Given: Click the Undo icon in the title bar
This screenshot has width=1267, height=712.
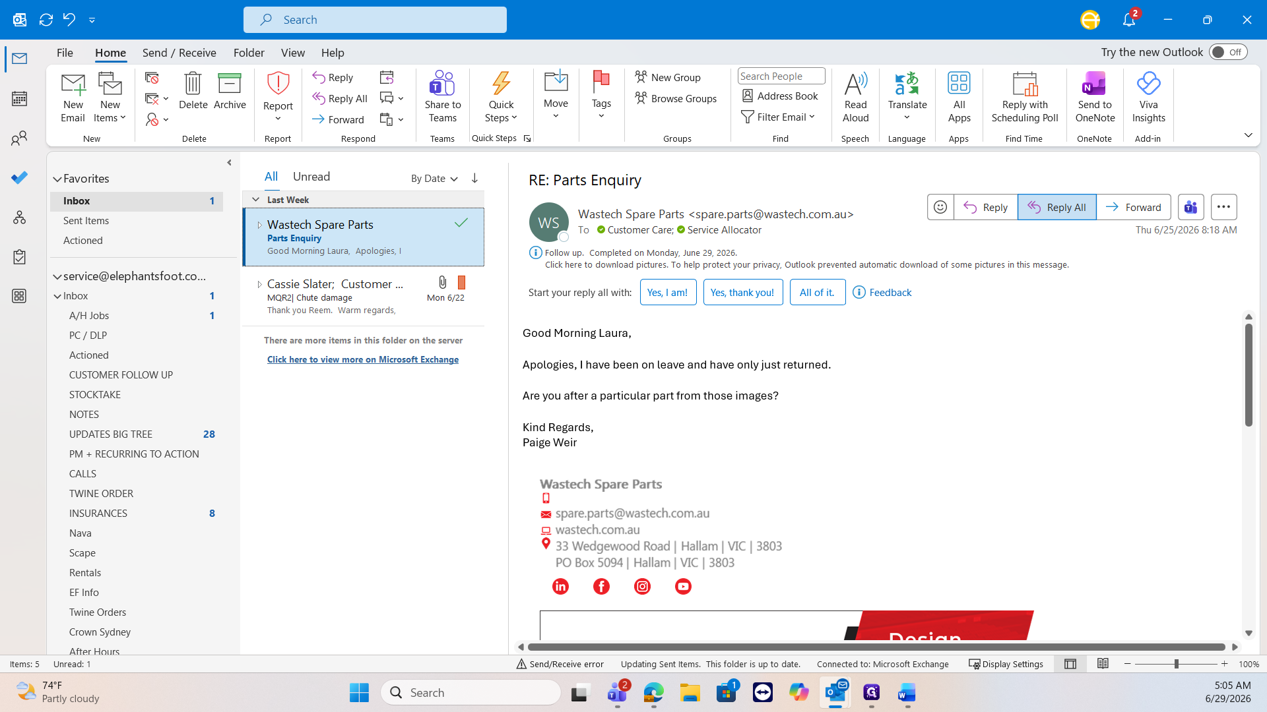Looking at the screenshot, I should coord(69,20).
